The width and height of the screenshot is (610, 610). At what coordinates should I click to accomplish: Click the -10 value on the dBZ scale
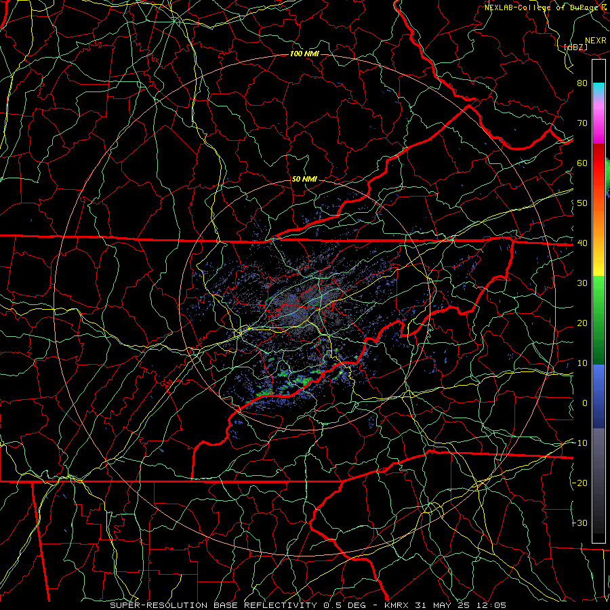pyautogui.click(x=579, y=443)
